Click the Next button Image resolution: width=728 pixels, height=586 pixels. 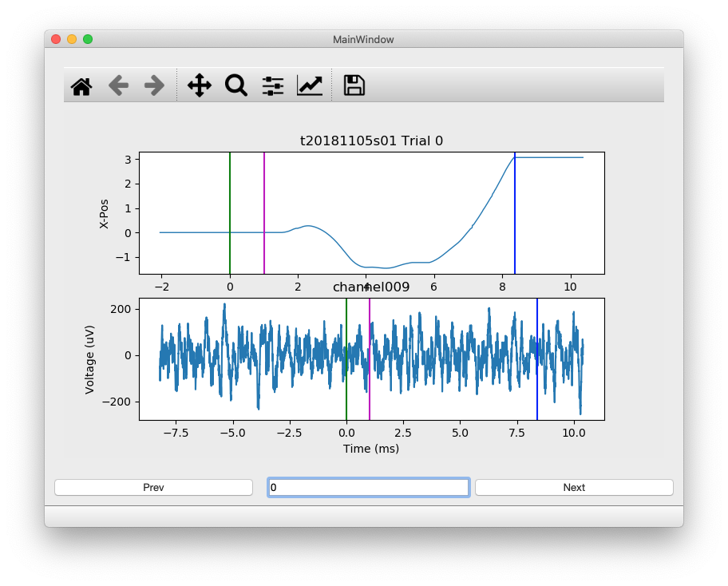tap(574, 488)
